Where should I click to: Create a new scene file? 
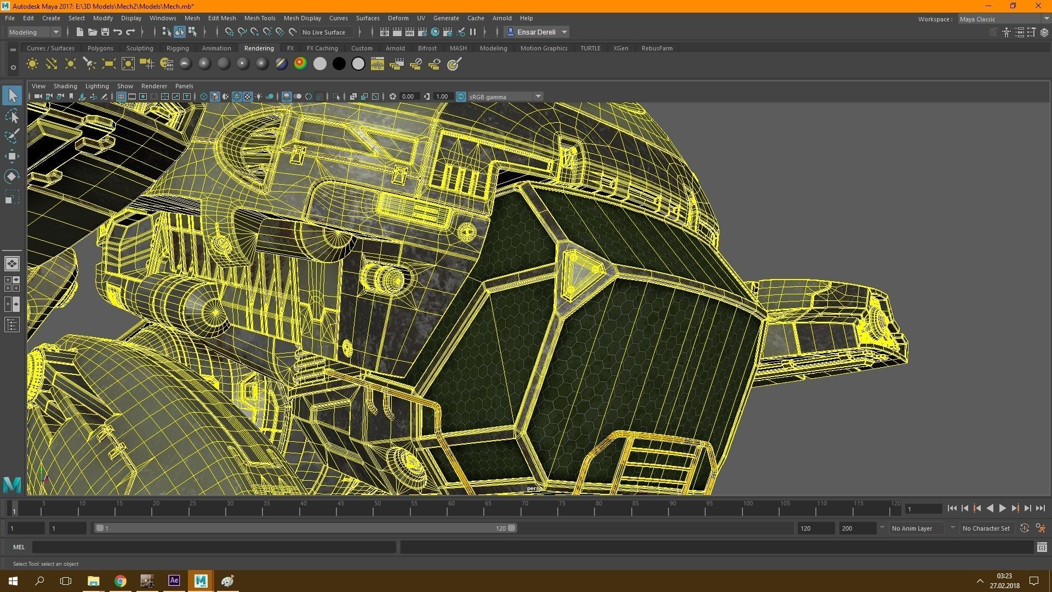click(80, 32)
